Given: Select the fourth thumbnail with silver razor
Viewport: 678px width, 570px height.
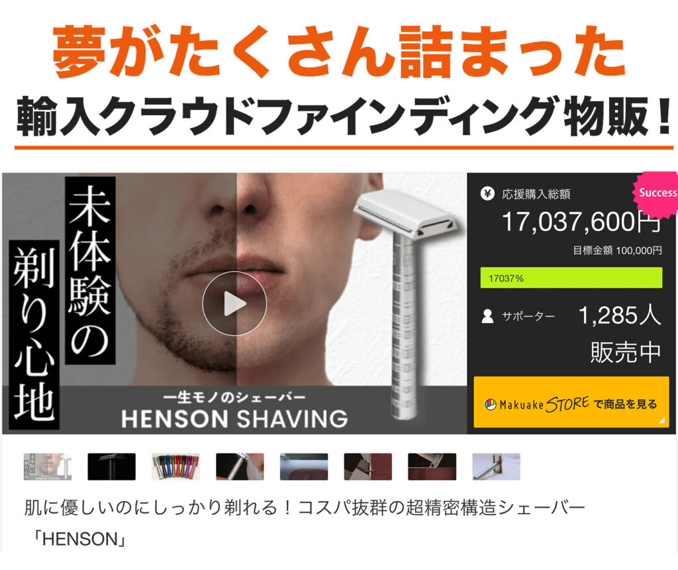Looking at the screenshot, I should coord(240,467).
